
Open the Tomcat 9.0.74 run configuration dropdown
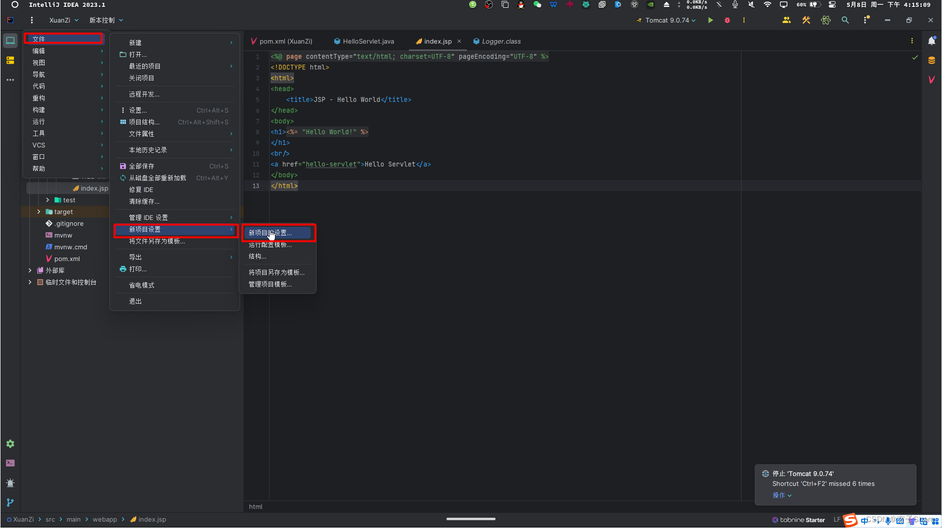666,20
